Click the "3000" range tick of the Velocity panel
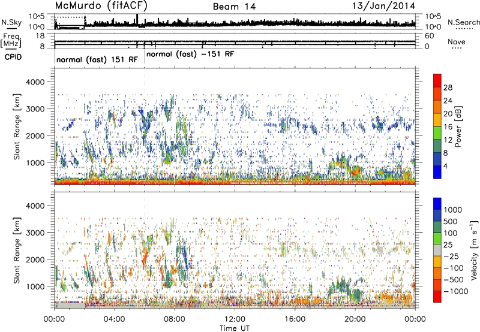This screenshot has width=480, height=332. pos(35,233)
